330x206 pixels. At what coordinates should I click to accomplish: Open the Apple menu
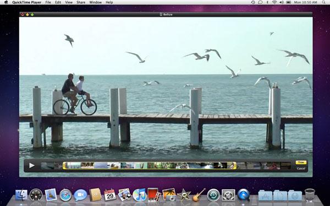[x=6, y=2]
